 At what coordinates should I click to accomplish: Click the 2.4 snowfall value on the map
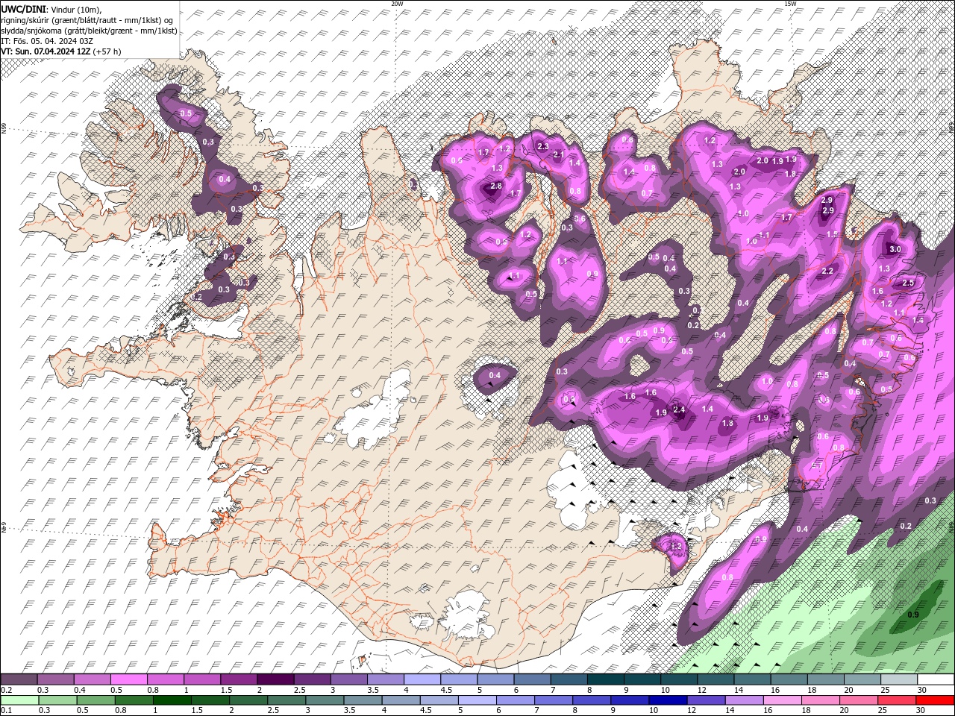(x=679, y=409)
